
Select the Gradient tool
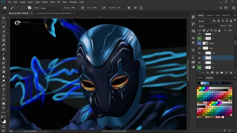pos(3,72)
